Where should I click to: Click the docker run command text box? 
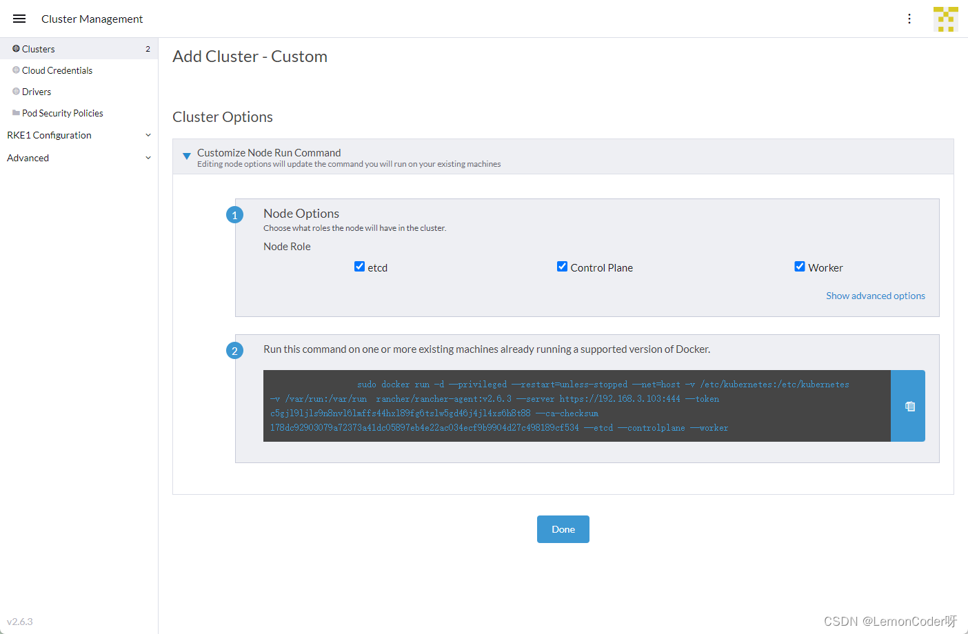coord(577,406)
